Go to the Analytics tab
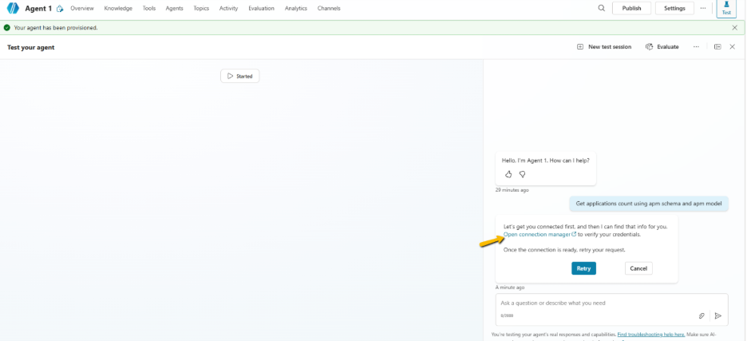Viewport: 747px width, 341px height. pos(295,8)
